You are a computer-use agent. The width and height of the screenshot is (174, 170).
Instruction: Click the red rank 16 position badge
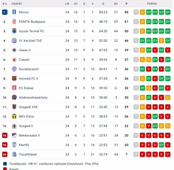click(5, 154)
